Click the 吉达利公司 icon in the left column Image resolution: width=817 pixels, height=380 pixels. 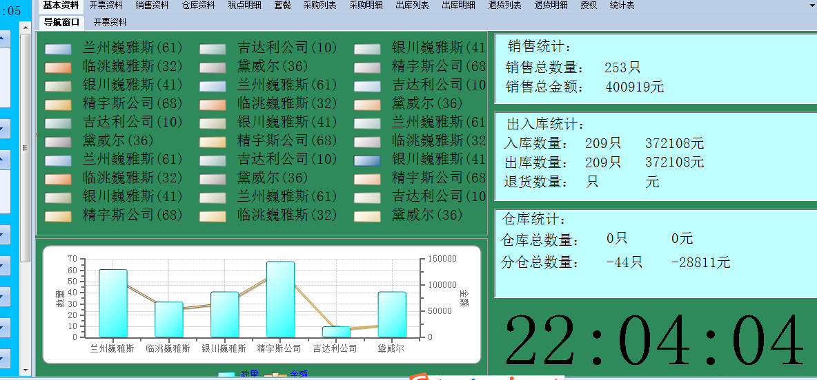[x=58, y=123]
